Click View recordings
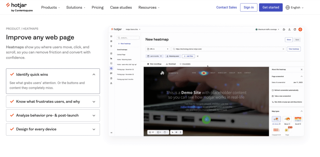This screenshot has width=320, height=157. pyautogui.click(x=154, y=64)
